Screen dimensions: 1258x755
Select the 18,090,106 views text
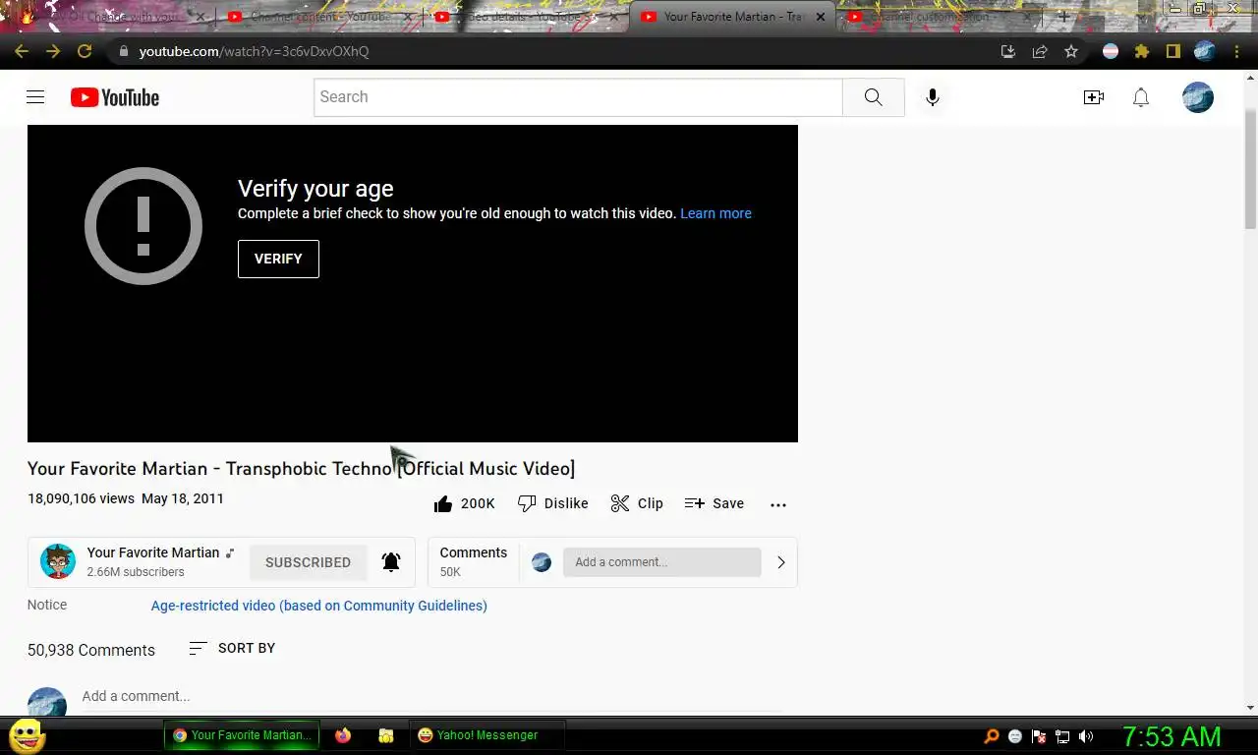tap(81, 498)
